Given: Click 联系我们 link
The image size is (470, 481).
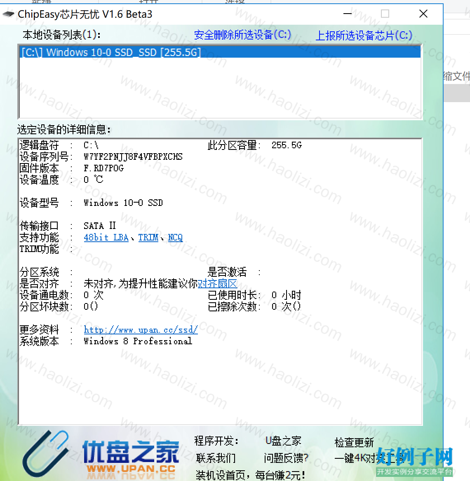Looking at the screenshot, I should [x=216, y=458].
